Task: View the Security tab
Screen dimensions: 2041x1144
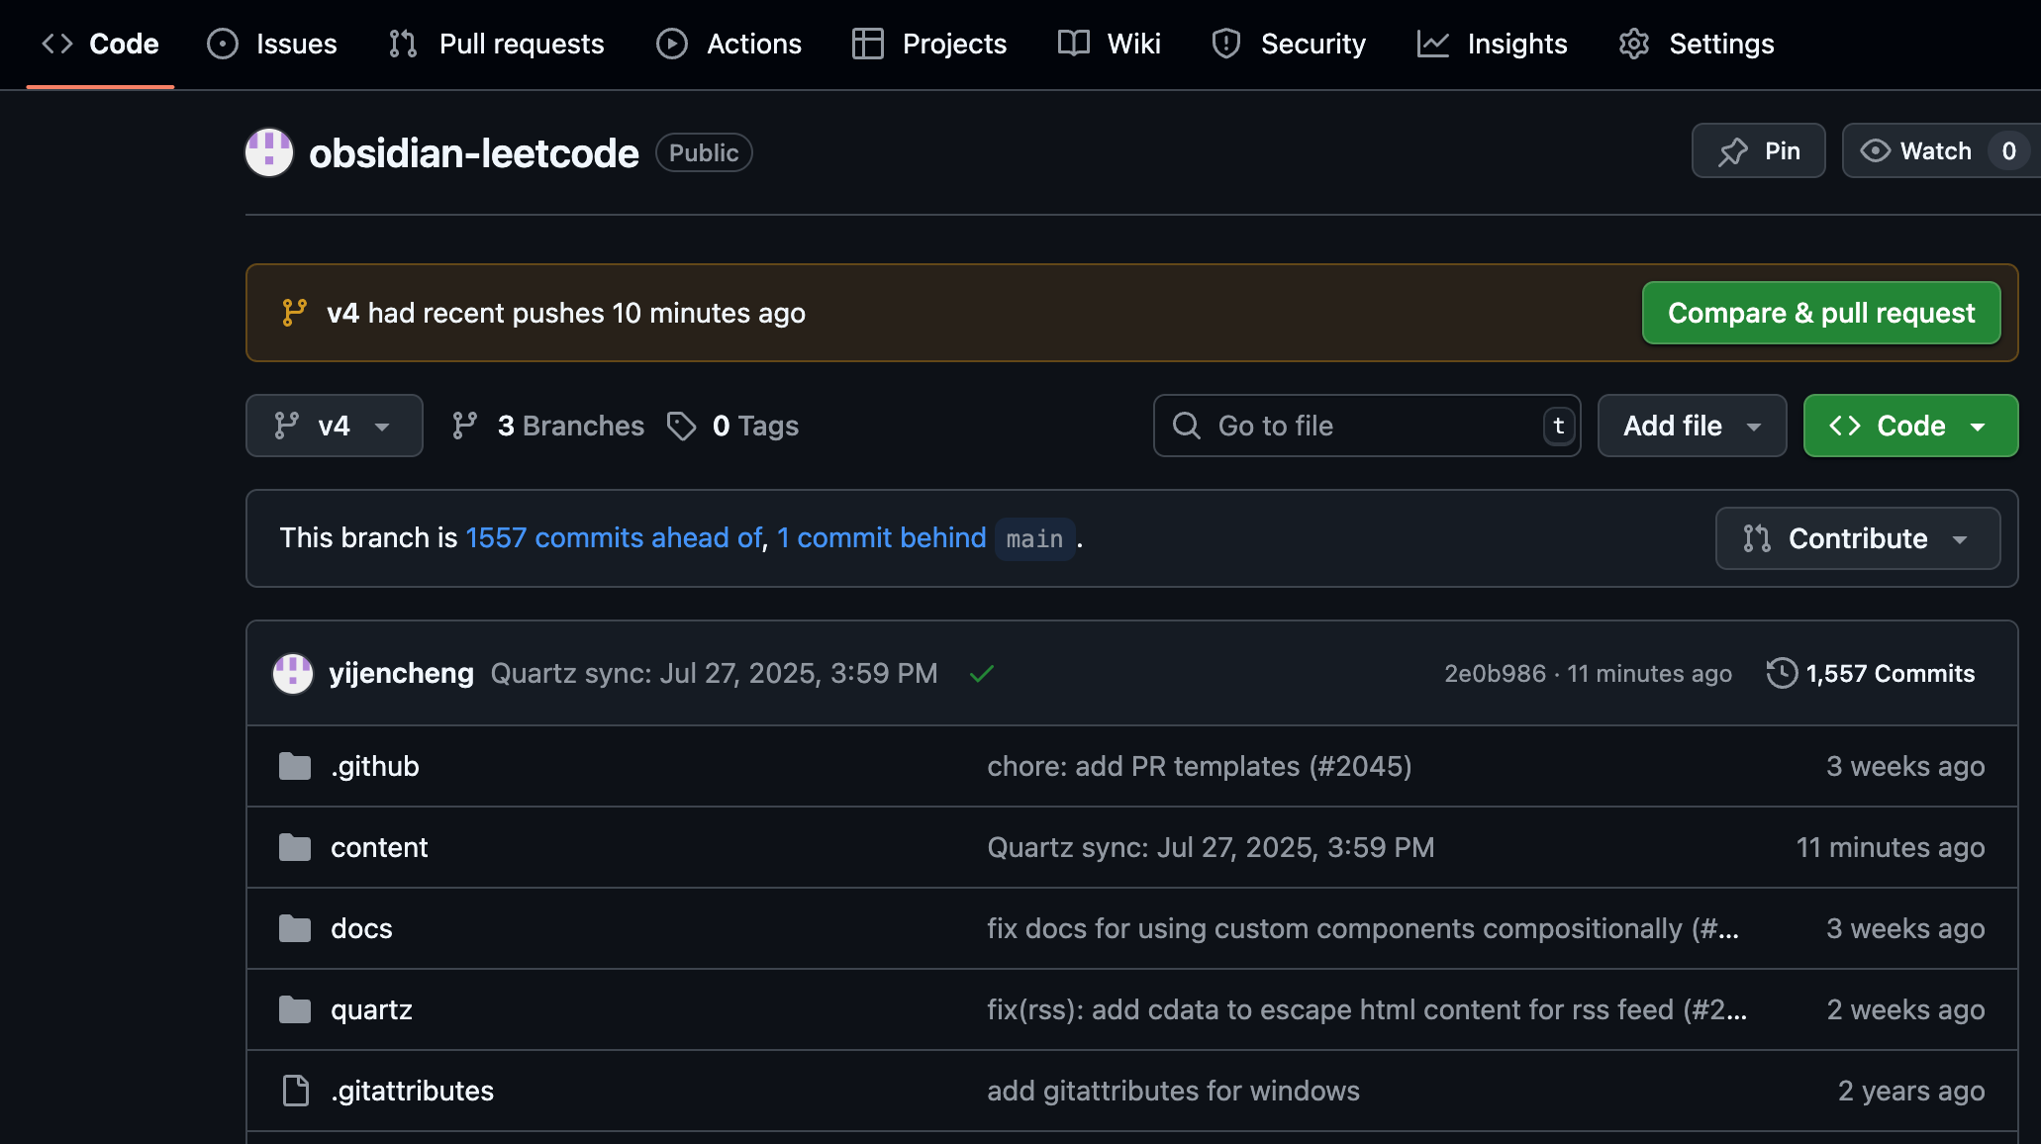Action: tap(1289, 44)
